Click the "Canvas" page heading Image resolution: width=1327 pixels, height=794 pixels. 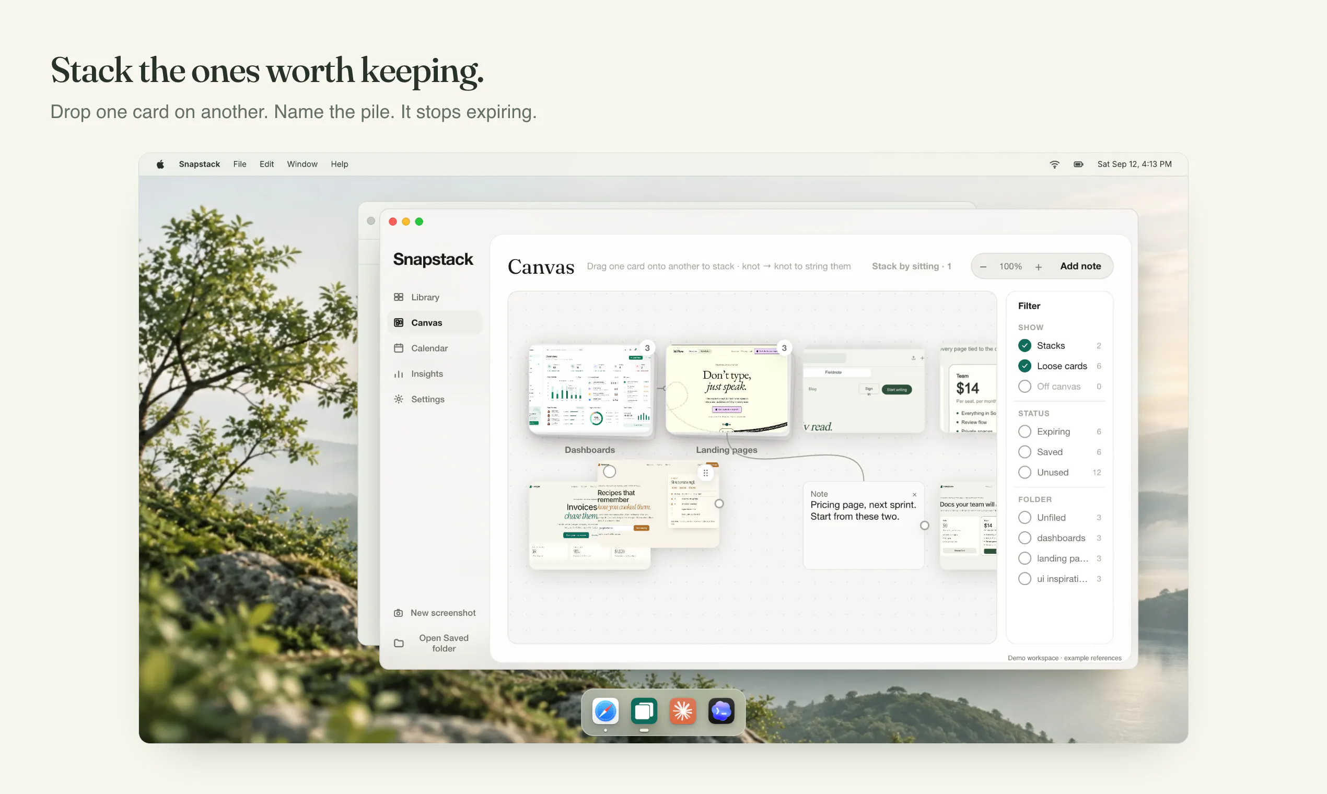point(540,266)
